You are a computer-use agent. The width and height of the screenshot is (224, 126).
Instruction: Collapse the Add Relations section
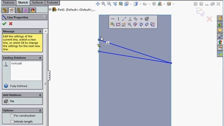tap(40, 95)
